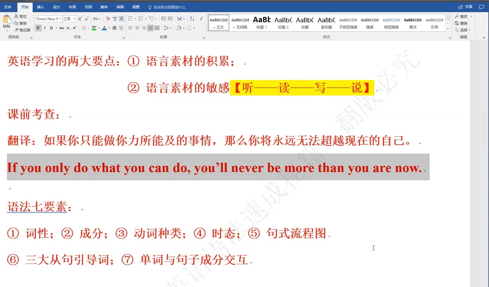Image resolution: width=489 pixels, height=287 pixels.
Task: Open the Font dialog launcher in 字体 group
Action: click(123, 38)
